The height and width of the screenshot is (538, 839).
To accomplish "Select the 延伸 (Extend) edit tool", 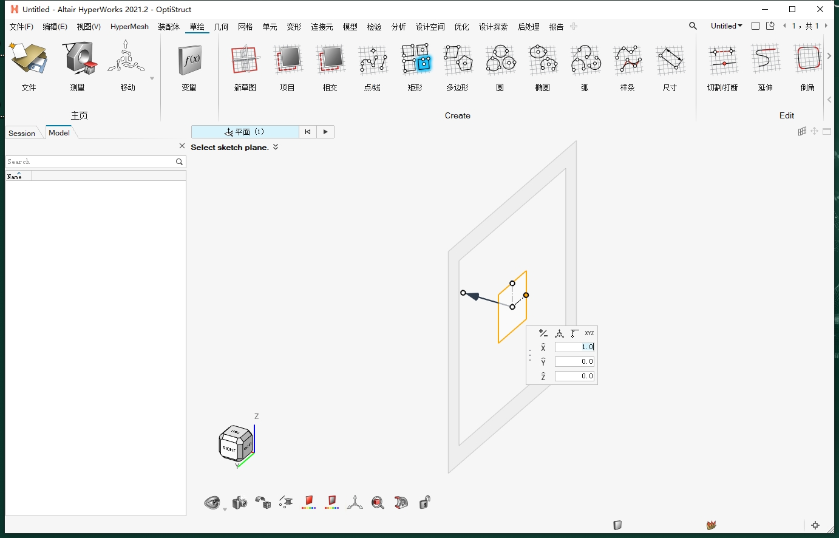I will [766, 68].
